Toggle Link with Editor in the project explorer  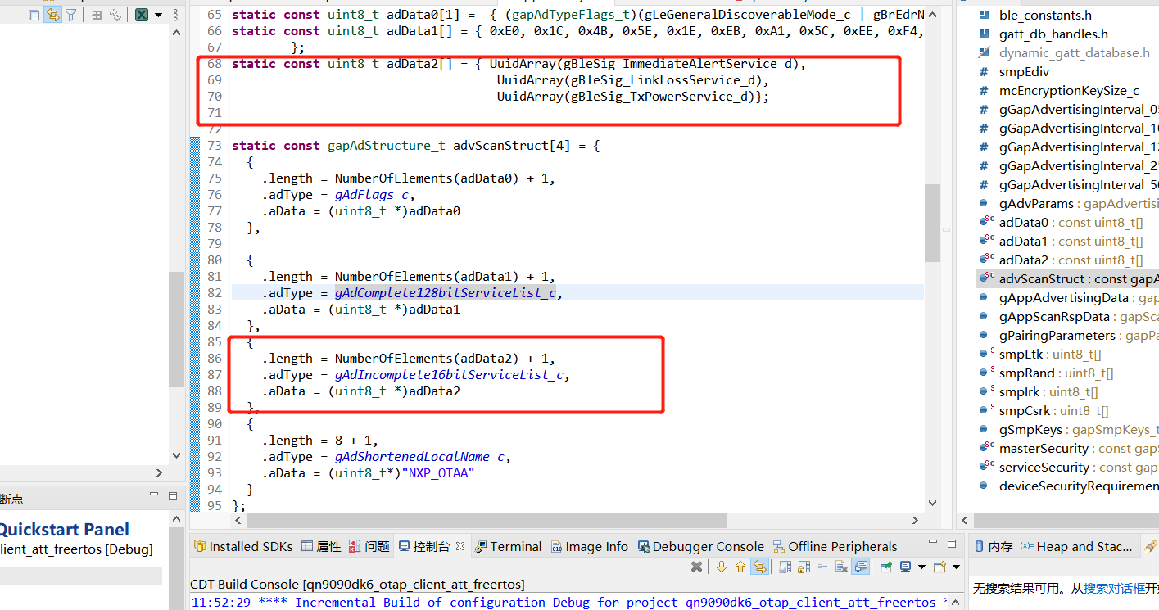coord(53,15)
